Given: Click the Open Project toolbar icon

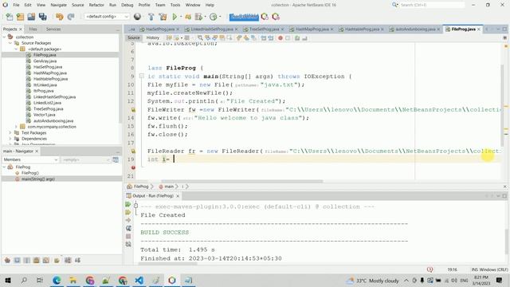Looking at the screenshot, I should click(31, 17).
